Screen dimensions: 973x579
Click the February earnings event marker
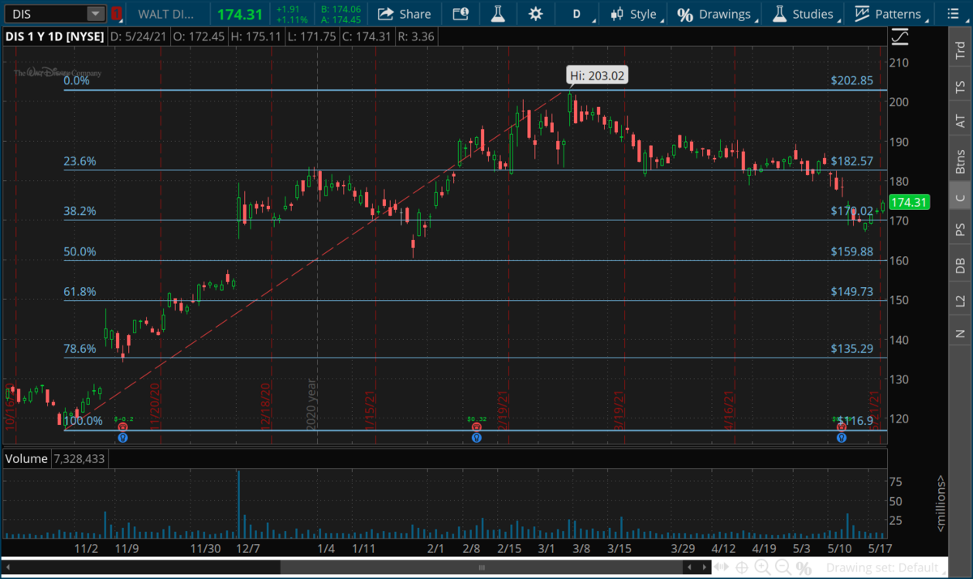point(476,427)
